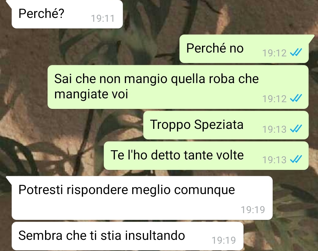318x251 pixels.
Task: Select the "Troppo Speziata" message bubble
Action: tap(226, 125)
